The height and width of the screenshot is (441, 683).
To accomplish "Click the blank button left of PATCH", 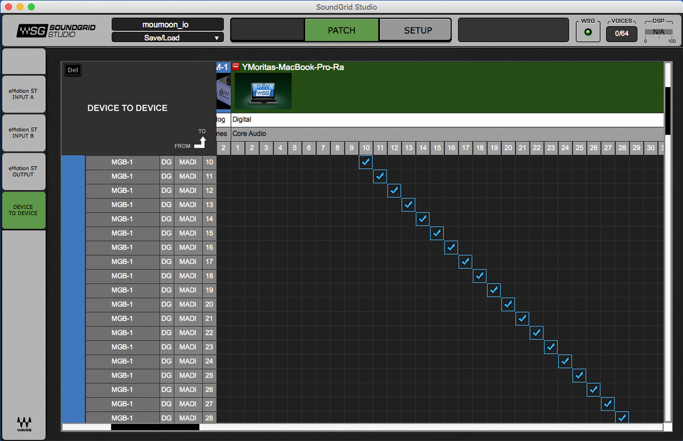I will pyautogui.click(x=268, y=30).
